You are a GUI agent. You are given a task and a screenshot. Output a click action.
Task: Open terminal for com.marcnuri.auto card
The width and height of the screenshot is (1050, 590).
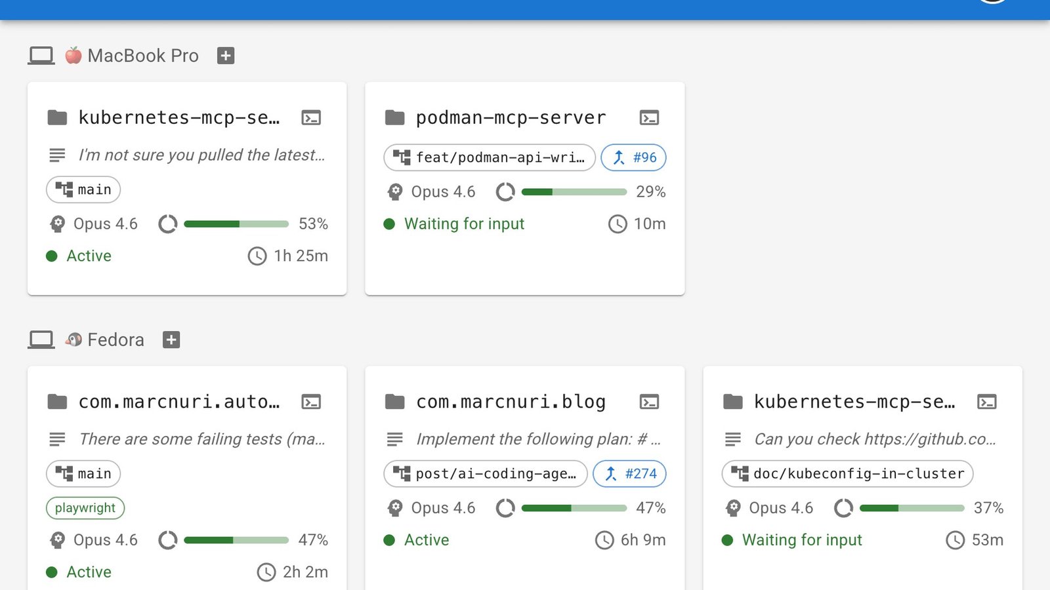click(x=311, y=402)
